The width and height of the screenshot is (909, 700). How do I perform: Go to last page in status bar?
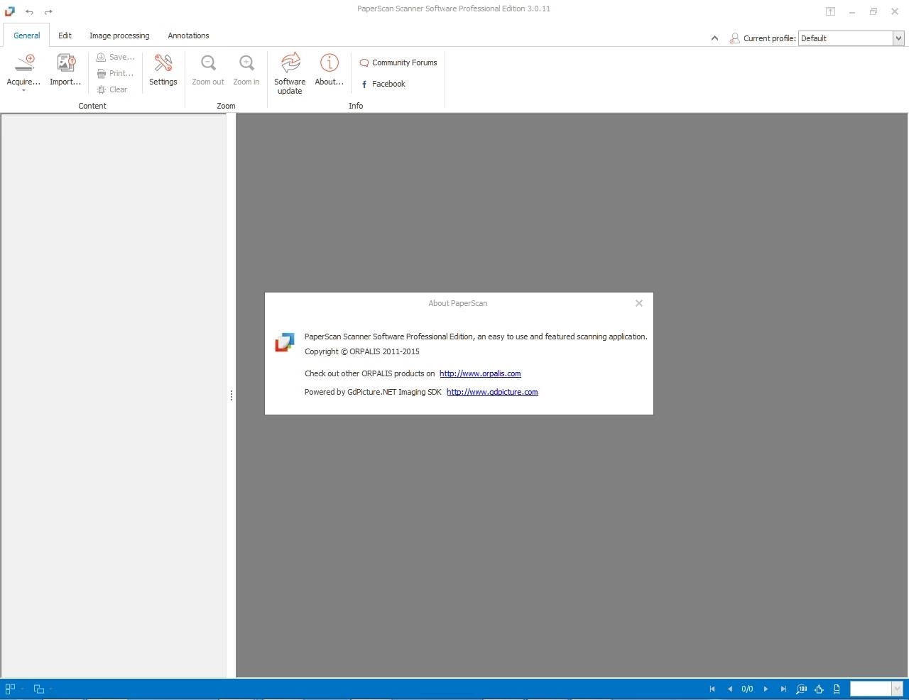tap(783, 689)
